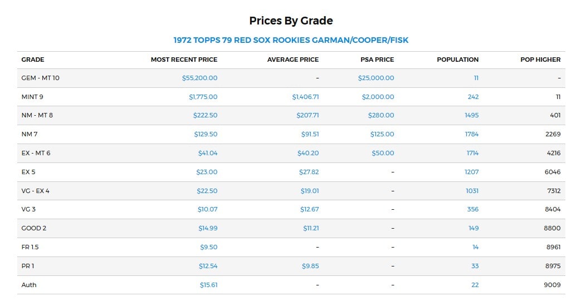The height and width of the screenshot is (306, 586).
Task: Click the NM 7 population link 1784
Action: point(472,134)
